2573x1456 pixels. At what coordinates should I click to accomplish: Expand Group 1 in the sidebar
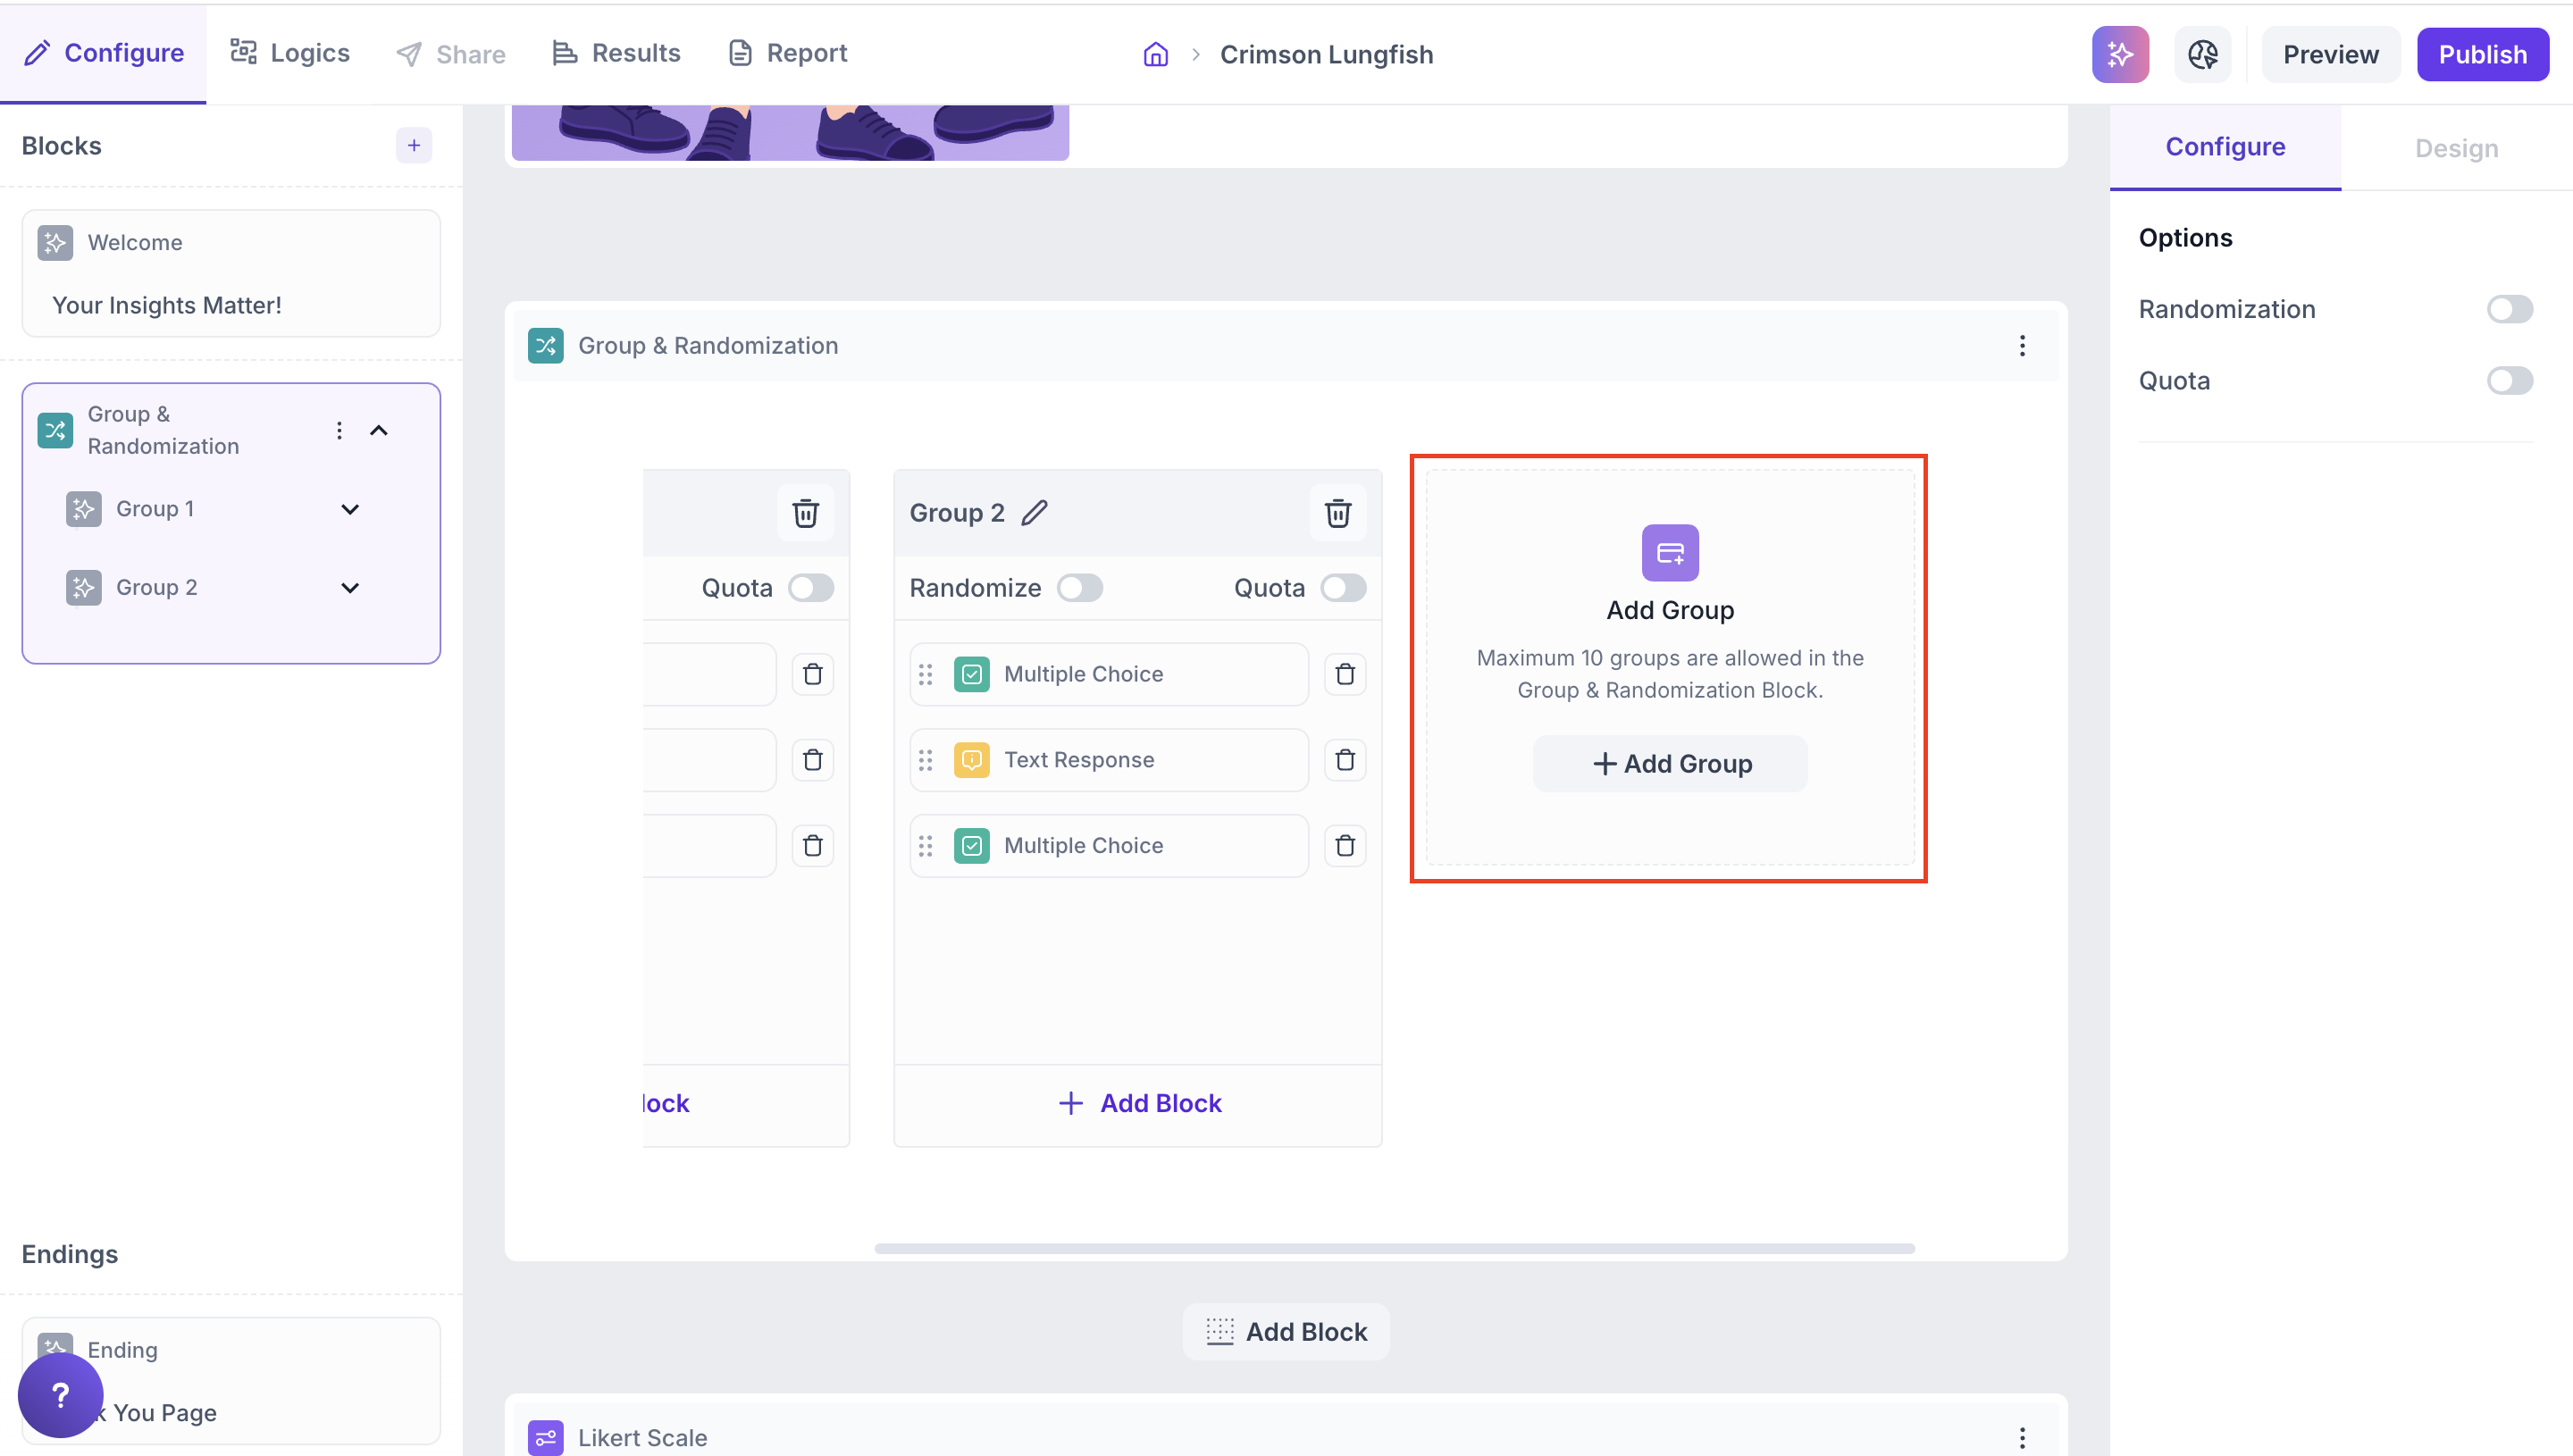(350, 509)
